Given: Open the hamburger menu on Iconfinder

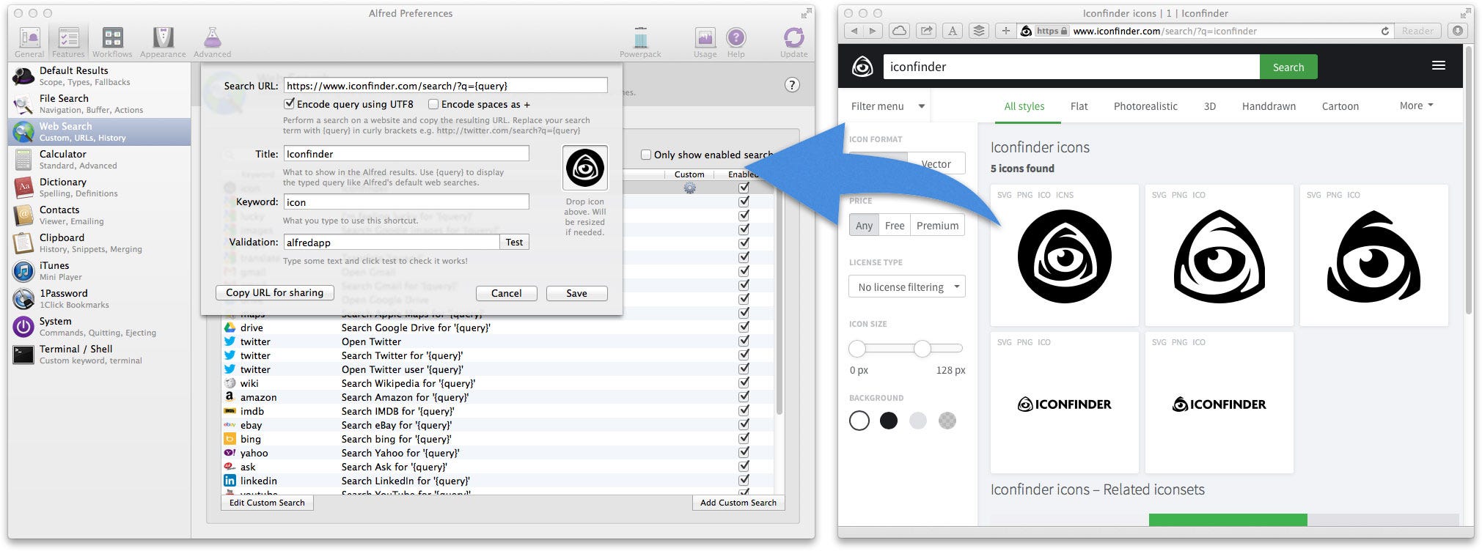Looking at the screenshot, I should 1439,66.
